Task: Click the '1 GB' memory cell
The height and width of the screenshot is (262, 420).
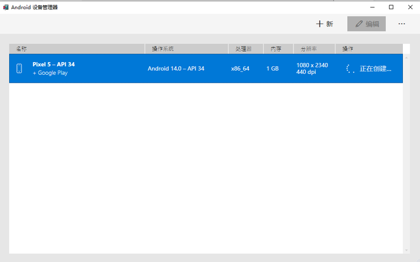Action: coord(272,68)
